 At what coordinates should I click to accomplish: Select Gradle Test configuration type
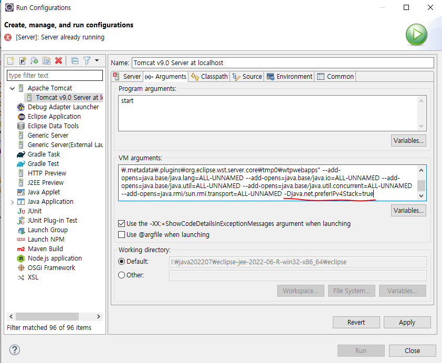coord(43,164)
